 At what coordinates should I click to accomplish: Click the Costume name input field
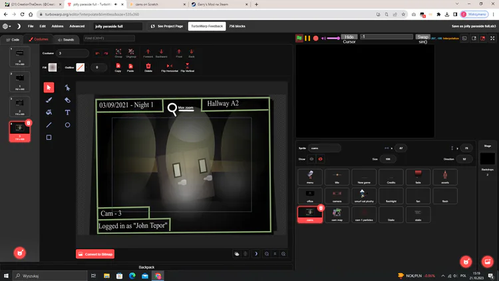click(x=73, y=53)
